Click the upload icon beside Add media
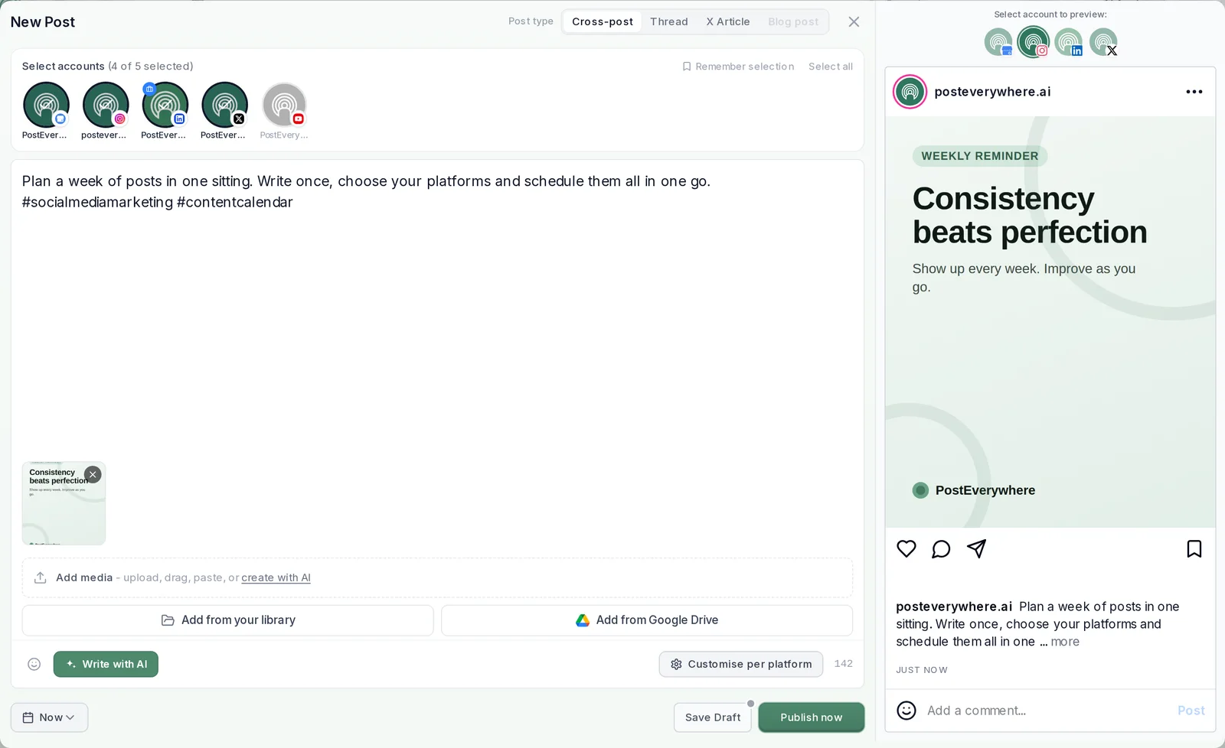This screenshot has height=748, width=1225. click(x=41, y=577)
